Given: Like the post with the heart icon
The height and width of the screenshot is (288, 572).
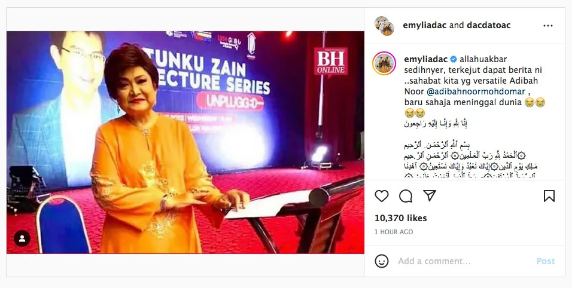Looking at the screenshot, I should pyautogui.click(x=382, y=196).
